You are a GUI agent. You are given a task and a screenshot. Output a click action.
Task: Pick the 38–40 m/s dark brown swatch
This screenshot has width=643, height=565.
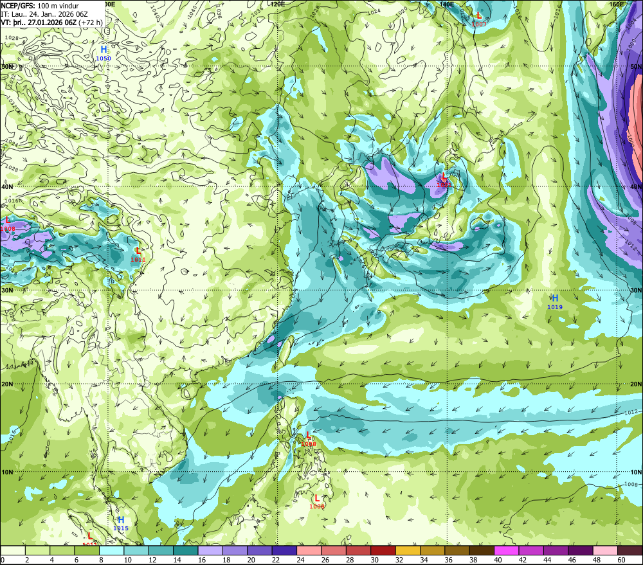tap(482, 550)
